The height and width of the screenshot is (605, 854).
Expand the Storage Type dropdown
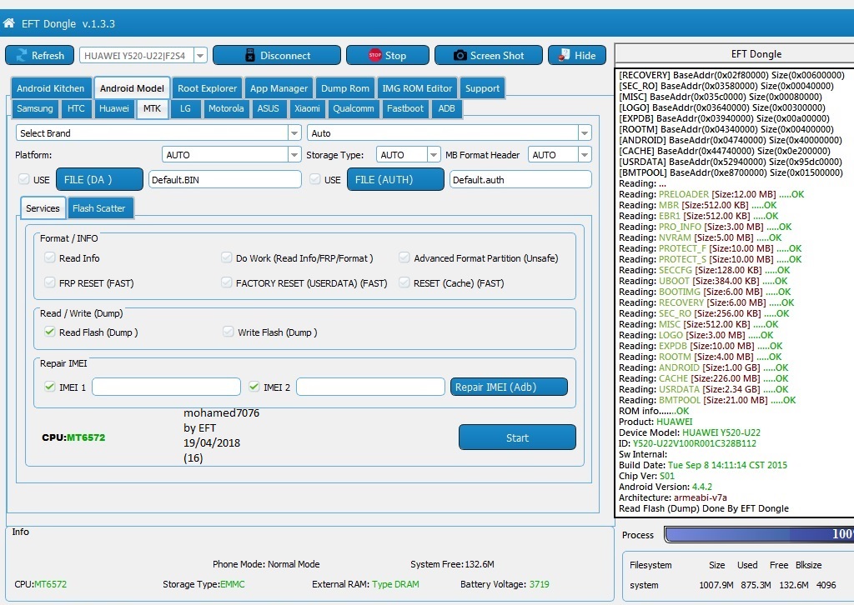click(434, 154)
